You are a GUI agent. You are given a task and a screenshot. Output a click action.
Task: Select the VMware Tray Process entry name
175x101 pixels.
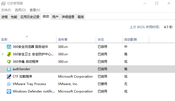[x=29, y=84]
